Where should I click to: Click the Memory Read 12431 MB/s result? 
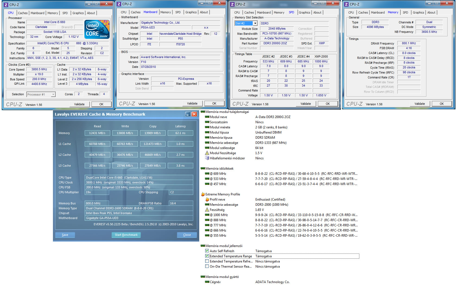click(97, 133)
